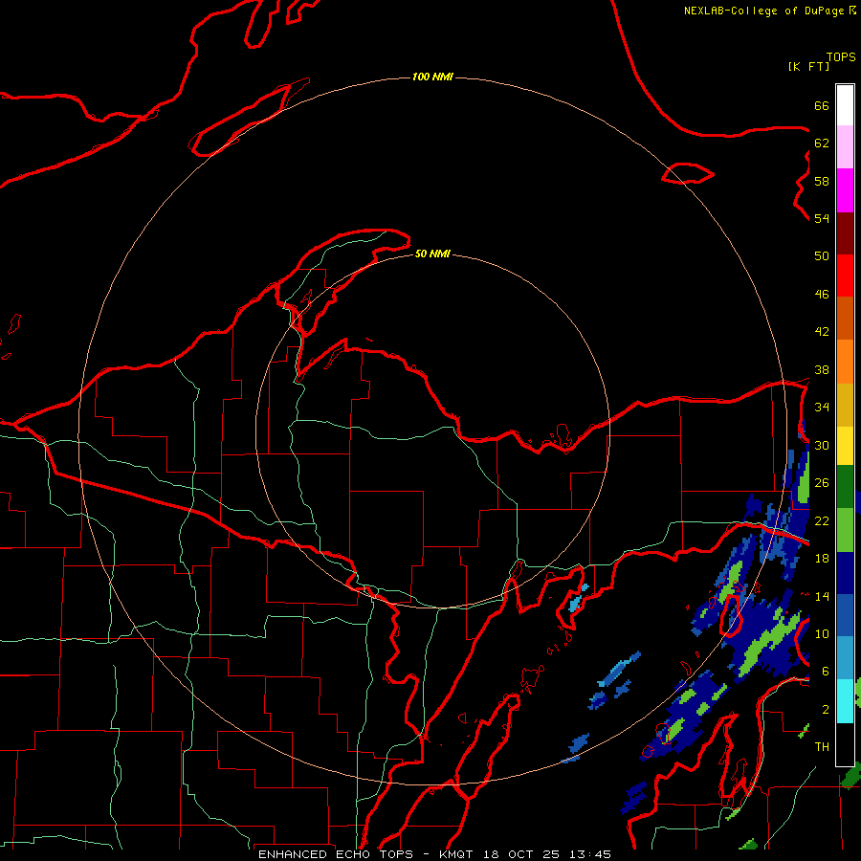Click legend value 38
Screen dimensions: 861x861
[x=822, y=370]
